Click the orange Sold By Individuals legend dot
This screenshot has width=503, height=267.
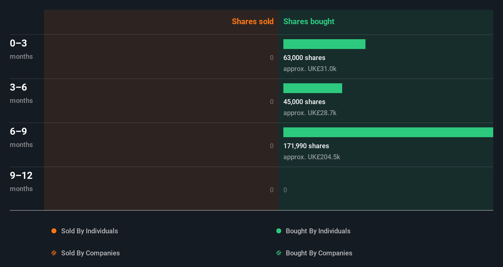tap(54, 231)
